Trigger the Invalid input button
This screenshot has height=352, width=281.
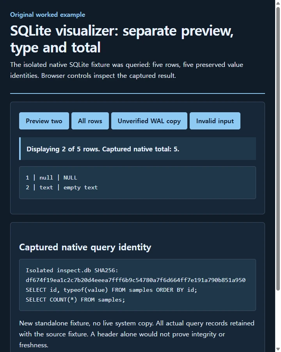point(215,121)
